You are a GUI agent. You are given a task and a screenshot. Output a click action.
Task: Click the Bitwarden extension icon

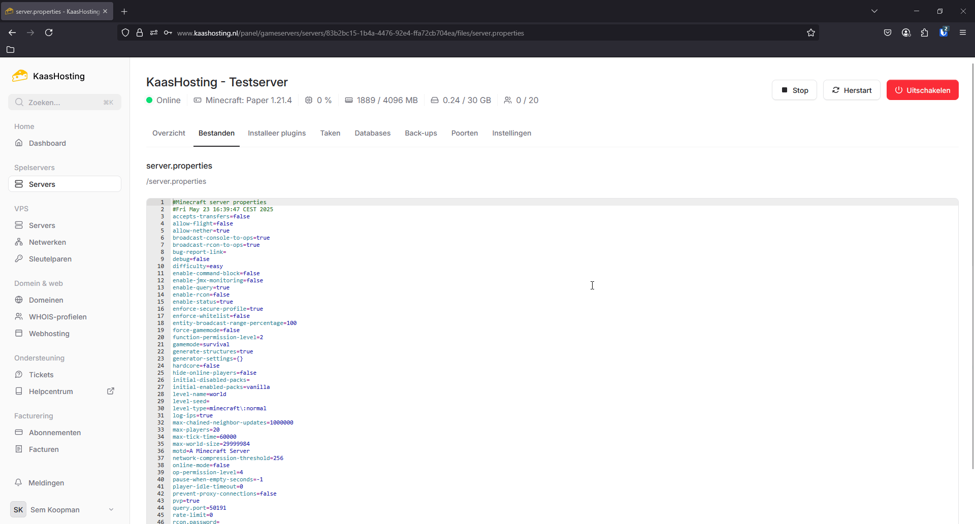(x=944, y=32)
